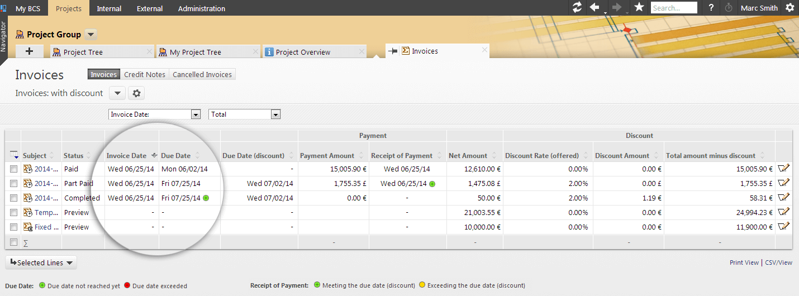Tick the checkbox for the Part Paid invoice

click(x=13, y=184)
